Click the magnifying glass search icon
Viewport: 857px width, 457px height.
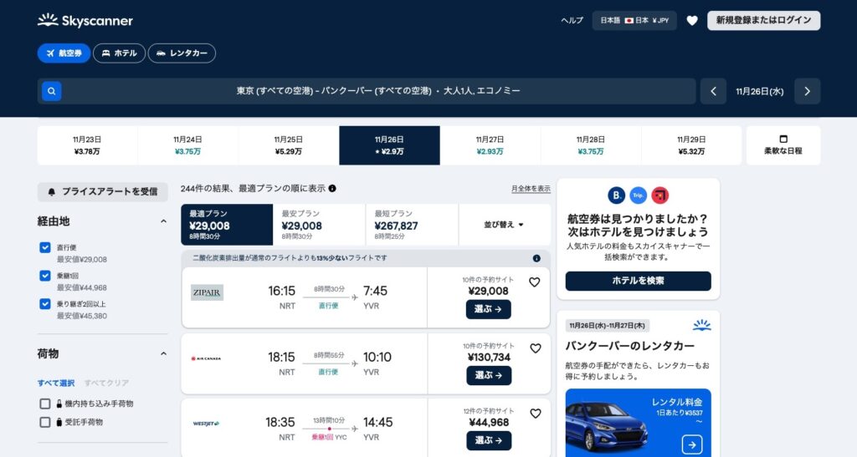tap(52, 91)
